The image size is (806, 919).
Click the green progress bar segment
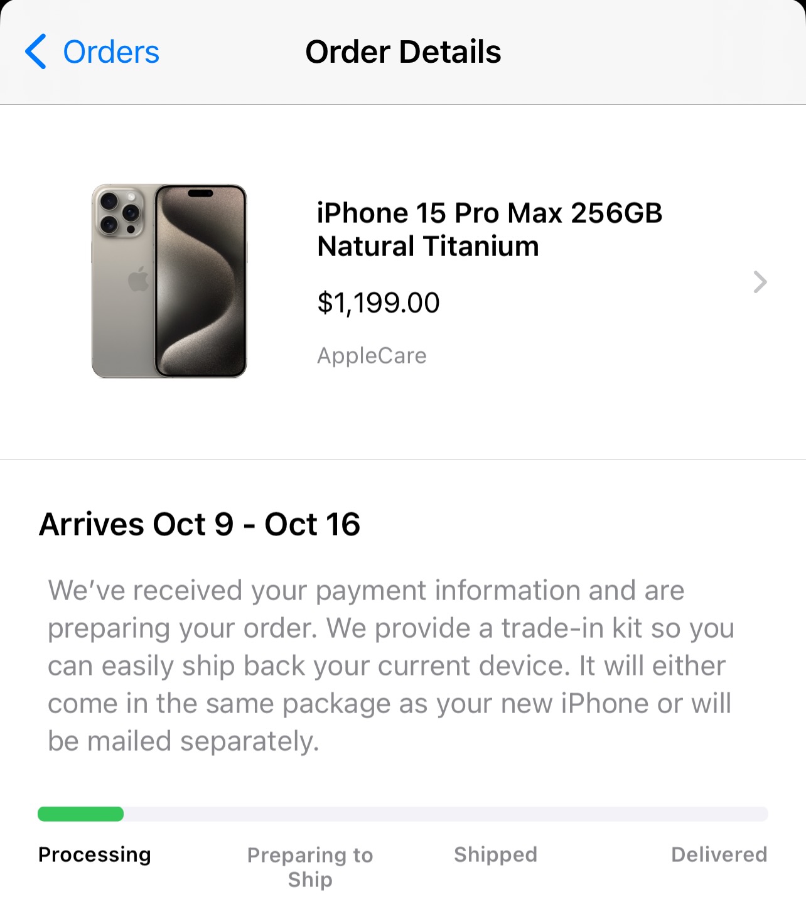(x=80, y=814)
